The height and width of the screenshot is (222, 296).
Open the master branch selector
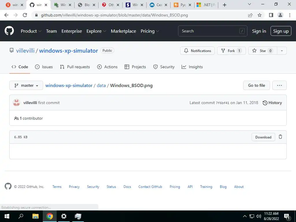point(26,85)
